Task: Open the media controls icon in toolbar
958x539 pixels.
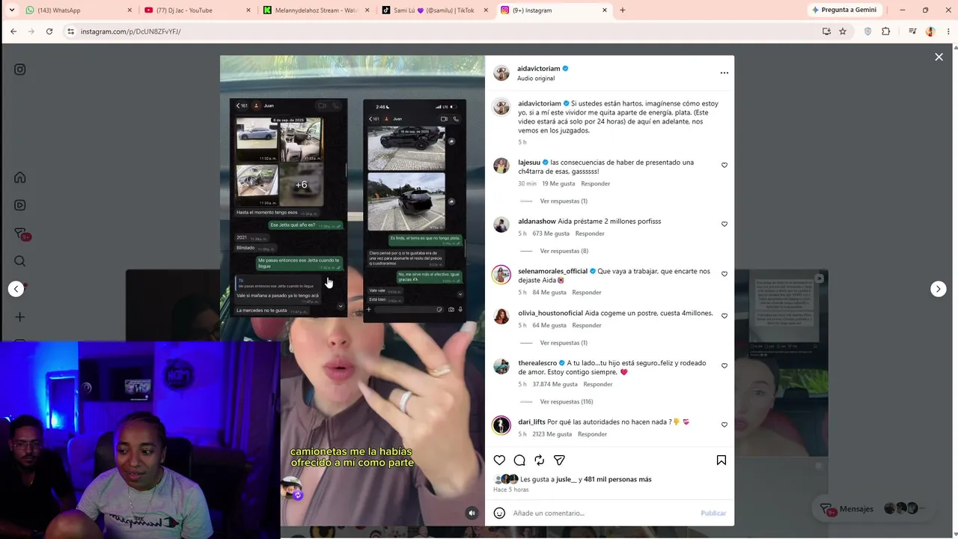Action: coord(912,31)
